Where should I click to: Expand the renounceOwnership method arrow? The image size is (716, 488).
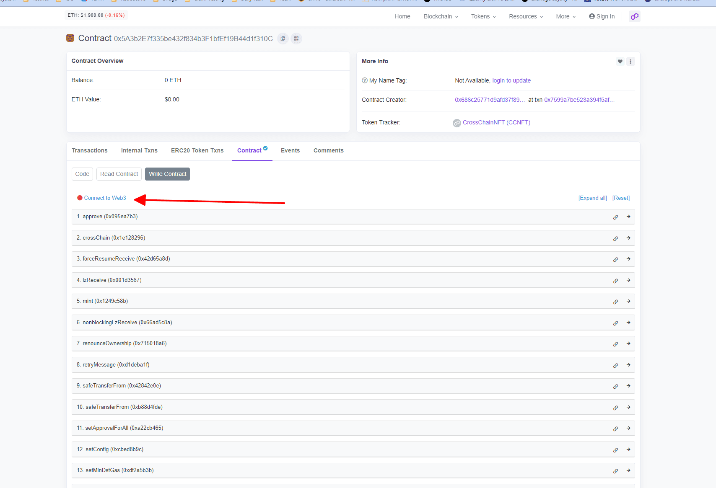628,343
